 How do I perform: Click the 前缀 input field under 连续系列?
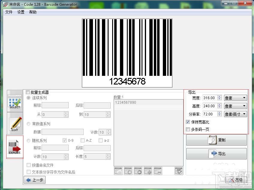pyautogui.click(x=55, y=105)
